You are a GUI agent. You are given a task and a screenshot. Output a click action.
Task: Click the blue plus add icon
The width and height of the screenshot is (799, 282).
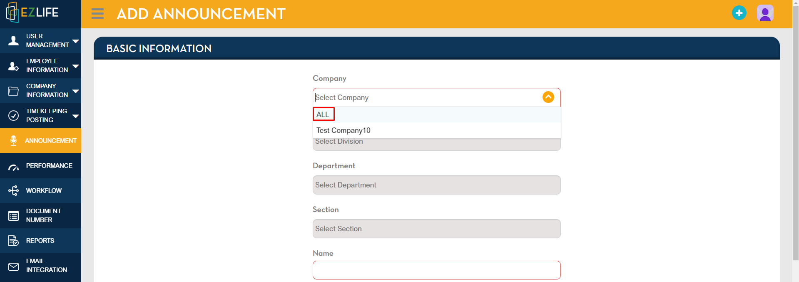click(x=739, y=13)
